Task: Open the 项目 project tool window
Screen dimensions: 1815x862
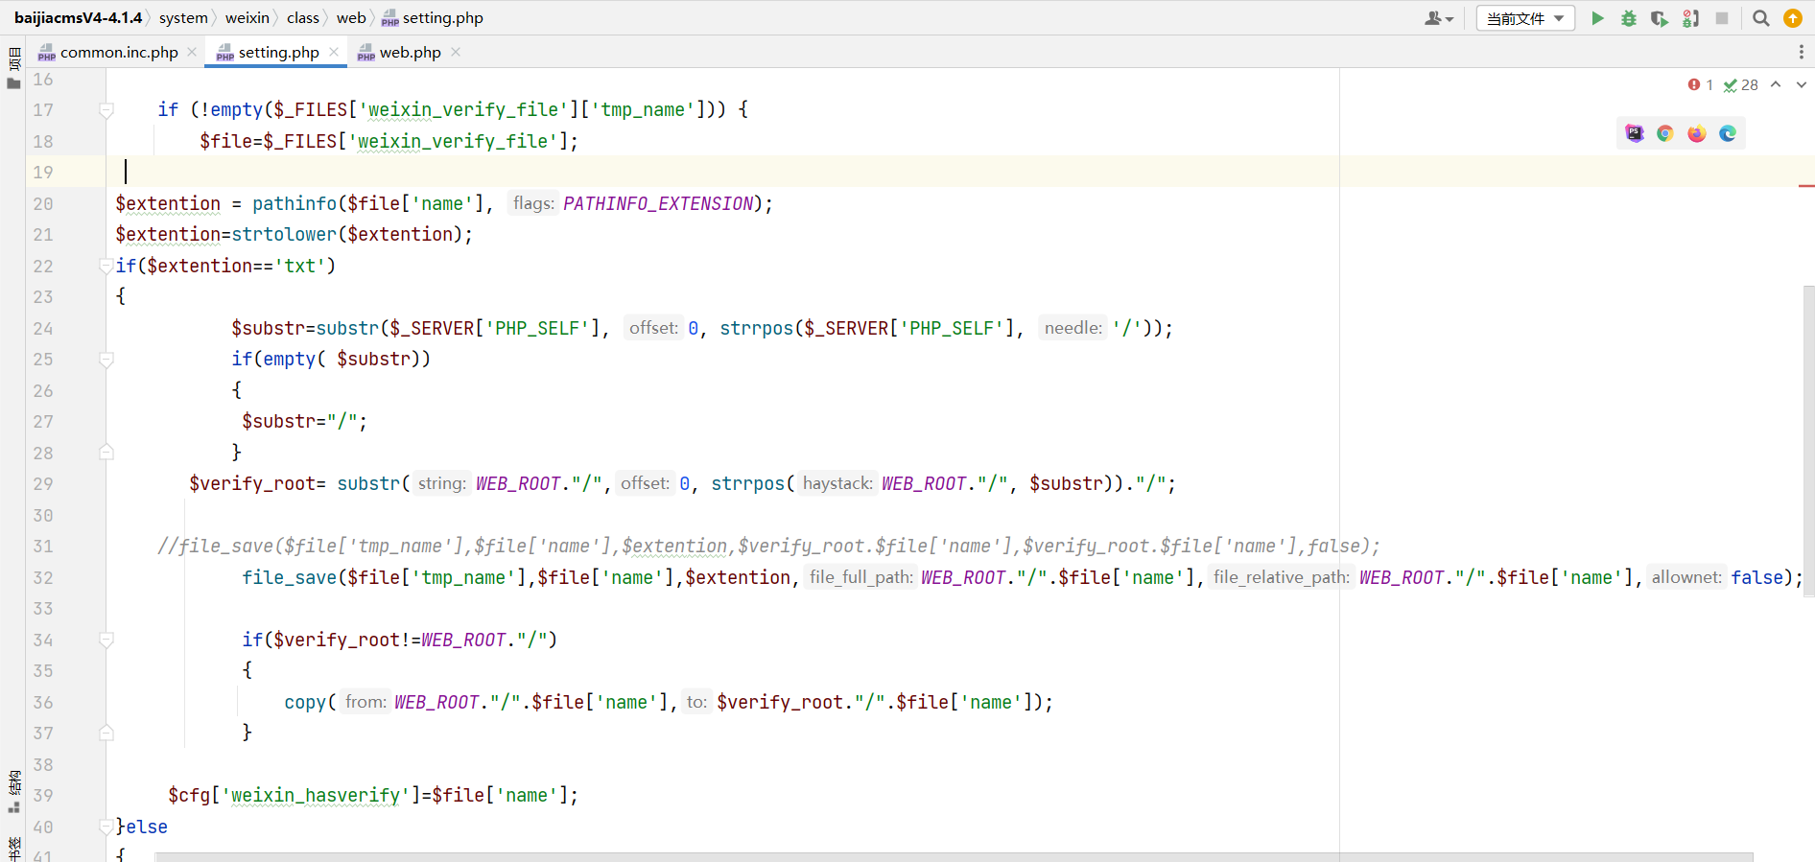Action: pos(13,68)
